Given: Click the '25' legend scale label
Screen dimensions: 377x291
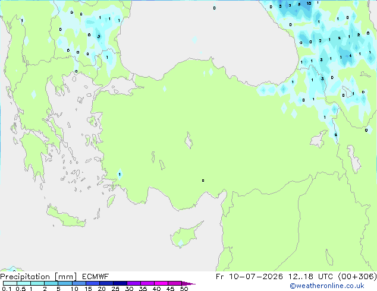Looking at the screenshot, I should [x=115, y=289].
